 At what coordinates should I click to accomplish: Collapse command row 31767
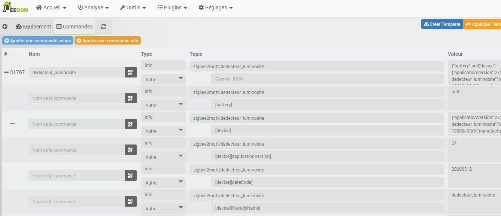pyautogui.click(x=6, y=72)
